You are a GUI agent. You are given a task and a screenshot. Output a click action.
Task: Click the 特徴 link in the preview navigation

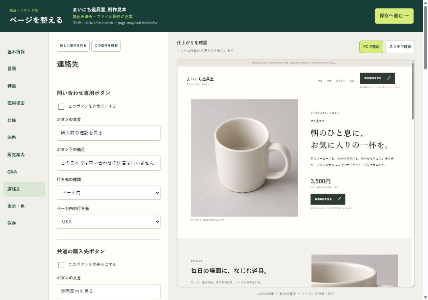pyautogui.click(x=320, y=81)
